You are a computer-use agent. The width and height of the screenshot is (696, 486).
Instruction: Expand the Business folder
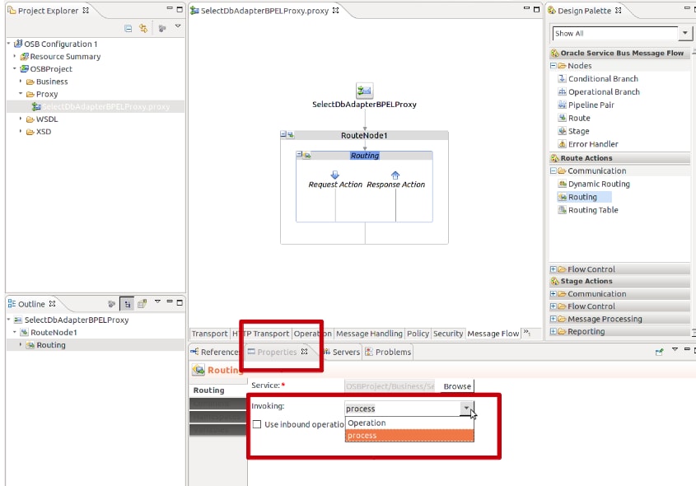(21, 82)
